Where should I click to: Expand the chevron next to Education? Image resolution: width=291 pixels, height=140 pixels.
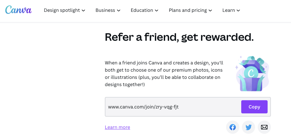[x=157, y=11]
